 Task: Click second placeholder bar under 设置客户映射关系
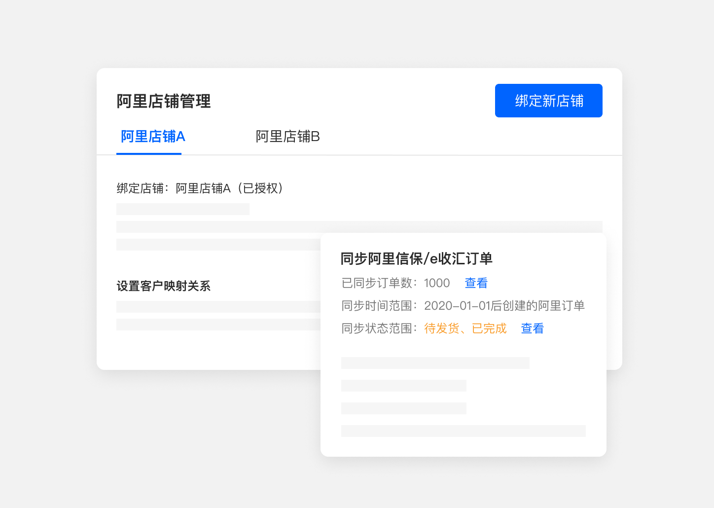218,325
